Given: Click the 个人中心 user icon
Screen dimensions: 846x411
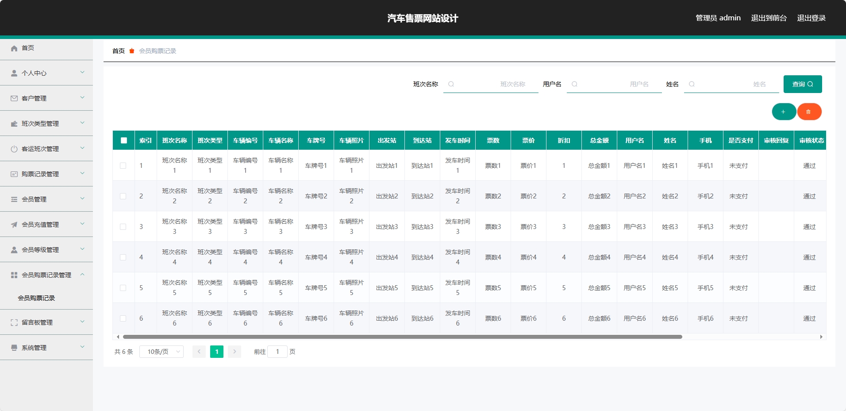Looking at the screenshot, I should coord(14,73).
